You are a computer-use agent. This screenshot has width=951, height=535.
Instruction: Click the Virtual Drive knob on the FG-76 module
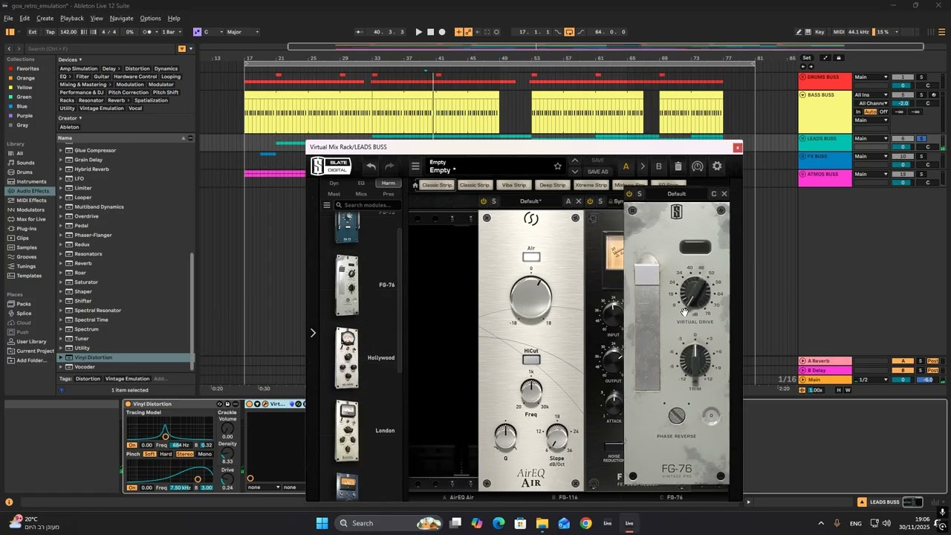[x=695, y=293]
